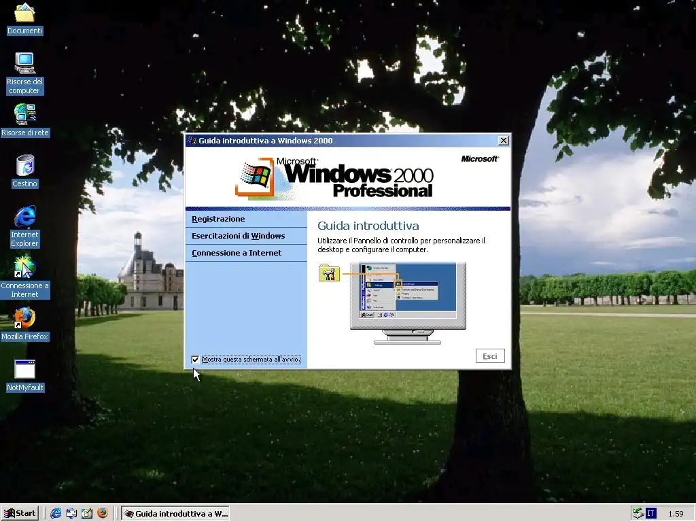Click the Windows 2000 Professional logo banner

pyautogui.click(x=334, y=177)
